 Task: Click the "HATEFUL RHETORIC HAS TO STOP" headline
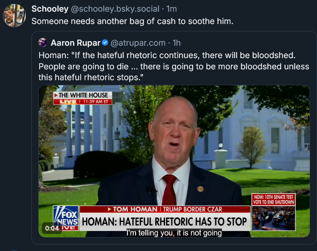point(165,222)
